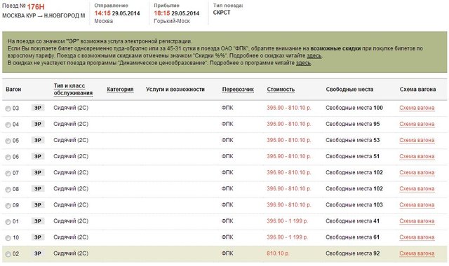Select wagon 03 radio button
The height and width of the screenshot is (266, 449).
[x=8, y=108]
